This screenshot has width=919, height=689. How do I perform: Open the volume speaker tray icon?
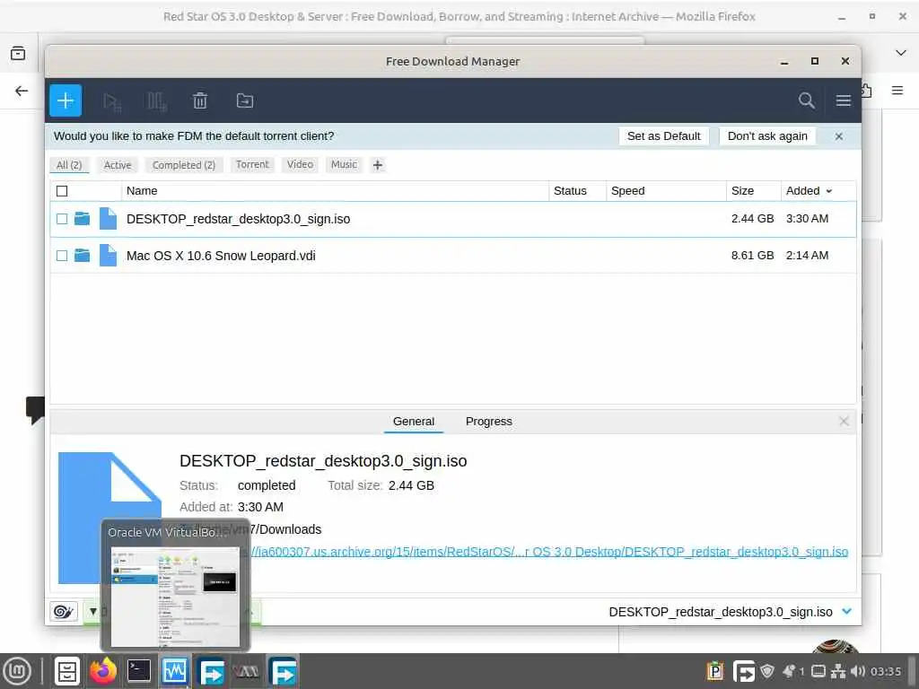tap(857, 671)
